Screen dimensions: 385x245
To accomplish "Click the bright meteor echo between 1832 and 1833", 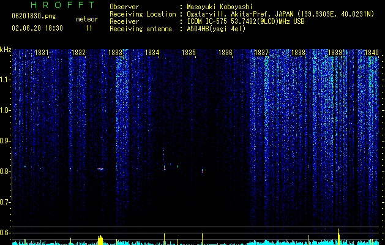I will (x=100, y=169).
